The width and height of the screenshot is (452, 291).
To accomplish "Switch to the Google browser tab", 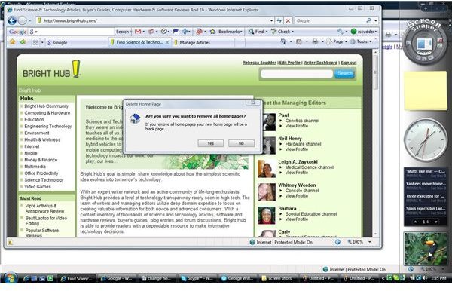I will 76,42.
